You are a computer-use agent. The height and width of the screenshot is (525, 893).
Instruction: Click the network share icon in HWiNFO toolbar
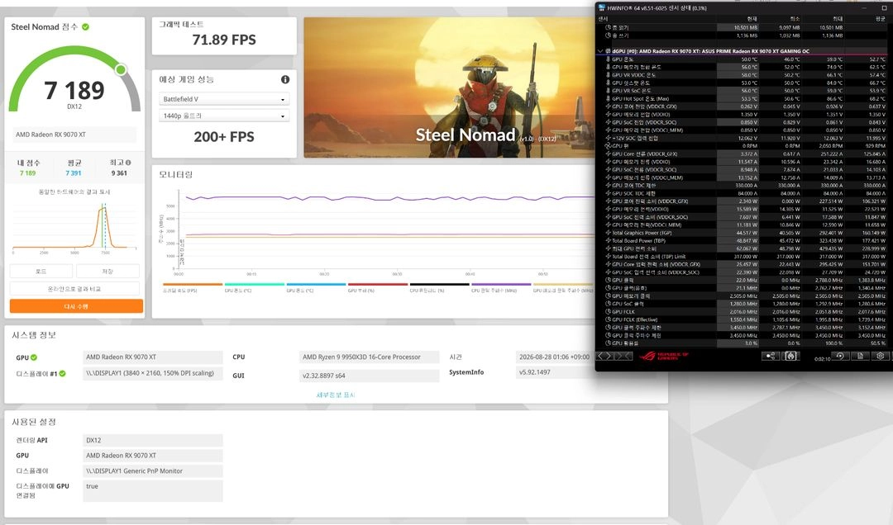770,356
